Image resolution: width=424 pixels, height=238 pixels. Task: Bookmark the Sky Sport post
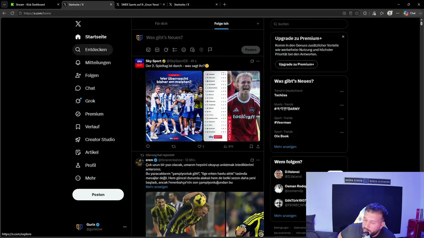pos(251,146)
